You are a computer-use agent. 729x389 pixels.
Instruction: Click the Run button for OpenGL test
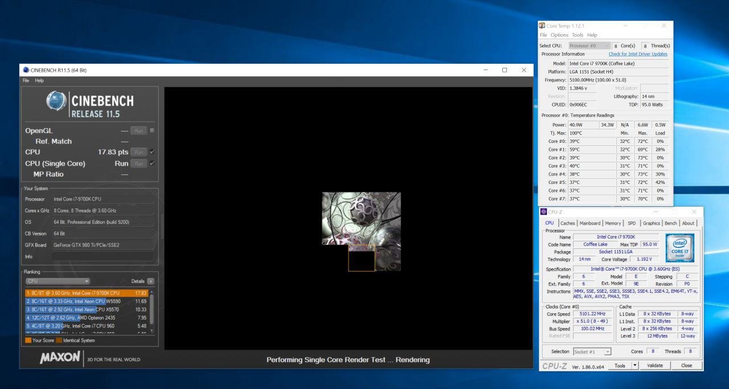[x=138, y=130]
